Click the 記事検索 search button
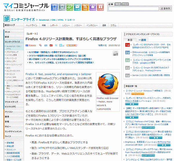This screenshot has width=174, height=161. pos(166,8)
